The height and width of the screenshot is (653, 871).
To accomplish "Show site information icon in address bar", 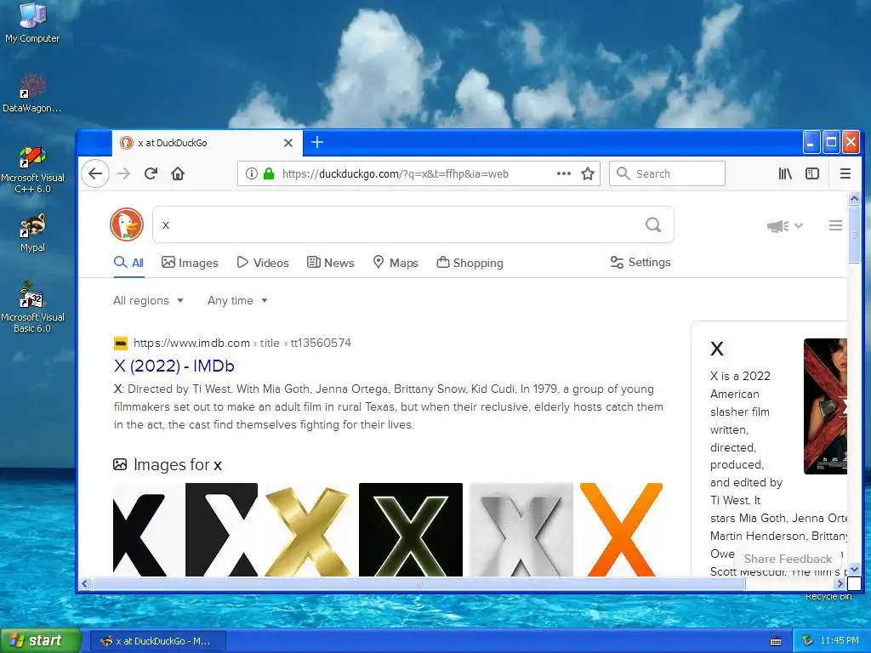I will tap(251, 173).
